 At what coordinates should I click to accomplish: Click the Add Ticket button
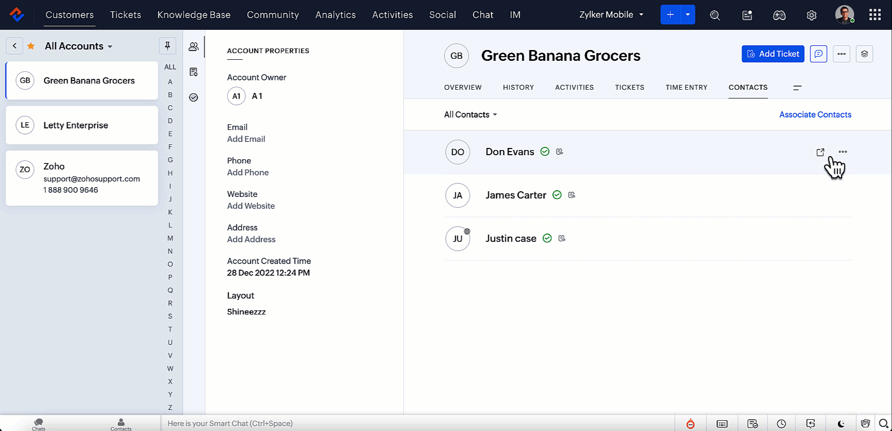pos(773,54)
